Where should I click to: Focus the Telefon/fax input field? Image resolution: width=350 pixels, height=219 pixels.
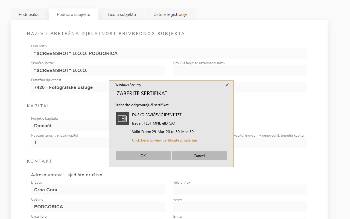pyautogui.click(x=240, y=190)
